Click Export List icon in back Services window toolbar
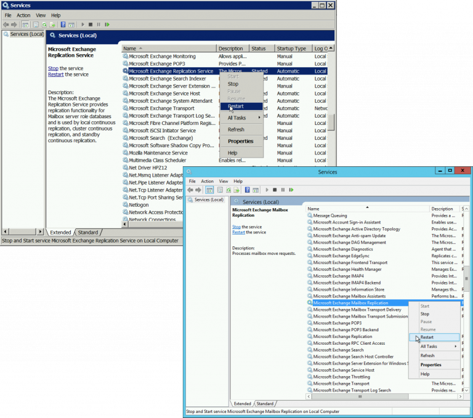Viewport: 473px width, 418px height. [x=52, y=25]
